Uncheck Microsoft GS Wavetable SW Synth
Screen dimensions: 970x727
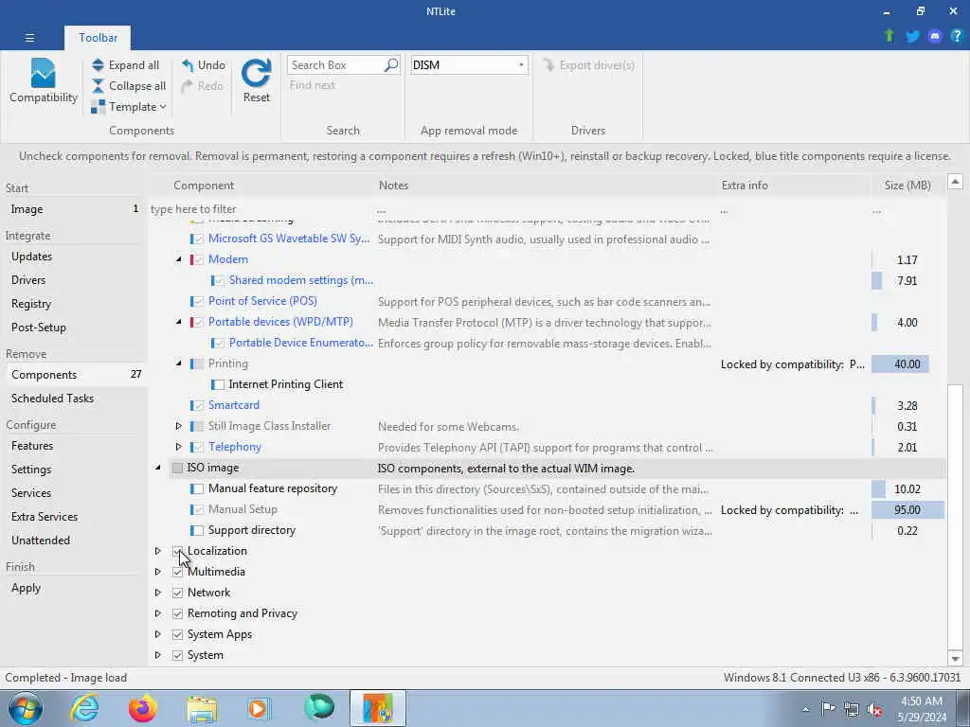198,239
